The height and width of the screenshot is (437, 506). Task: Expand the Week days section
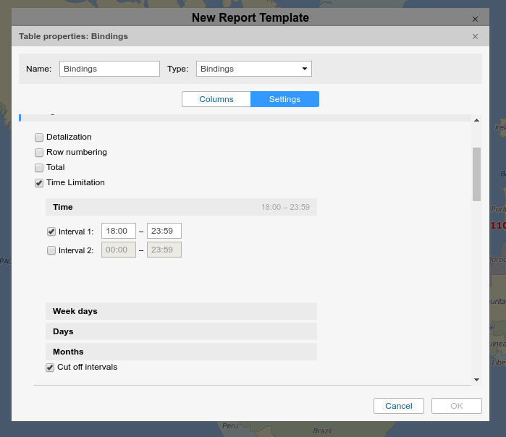click(181, 311)
